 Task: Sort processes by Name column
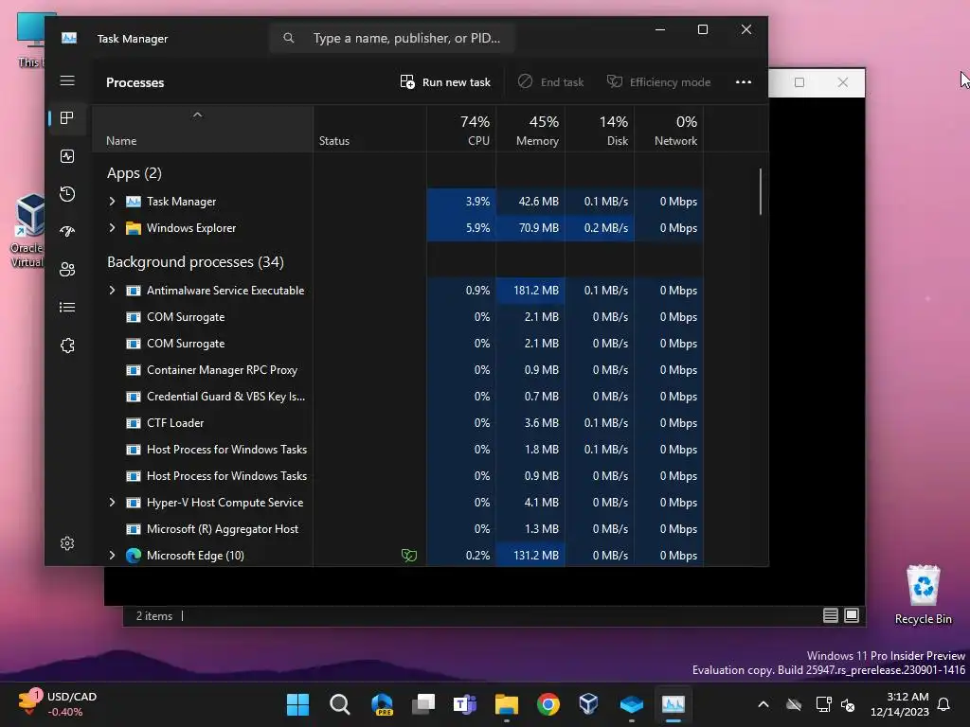point(203,130)
